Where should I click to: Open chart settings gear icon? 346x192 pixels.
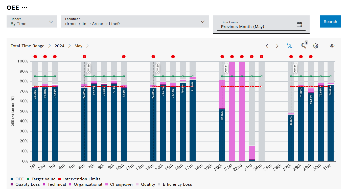(x=315, y=46)
